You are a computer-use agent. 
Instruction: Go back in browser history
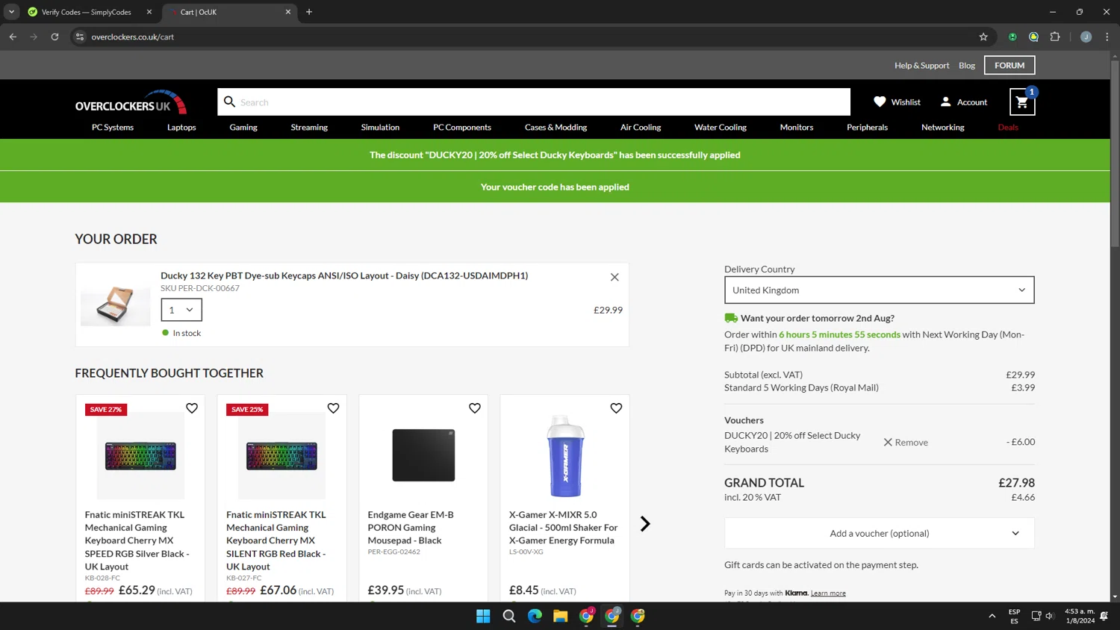pos(13,37)
